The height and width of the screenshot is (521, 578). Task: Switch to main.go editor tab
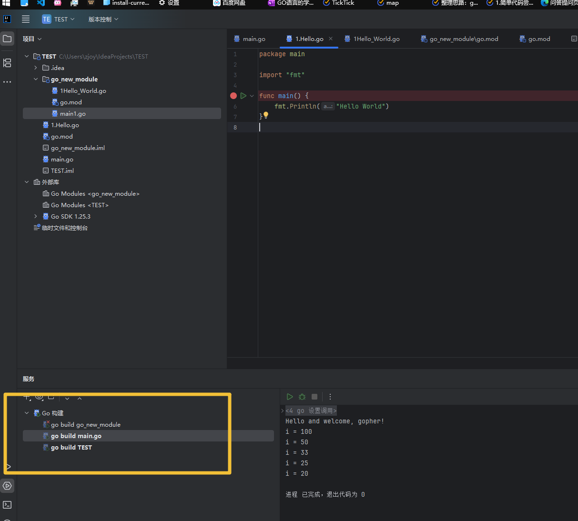pos(250,39)
